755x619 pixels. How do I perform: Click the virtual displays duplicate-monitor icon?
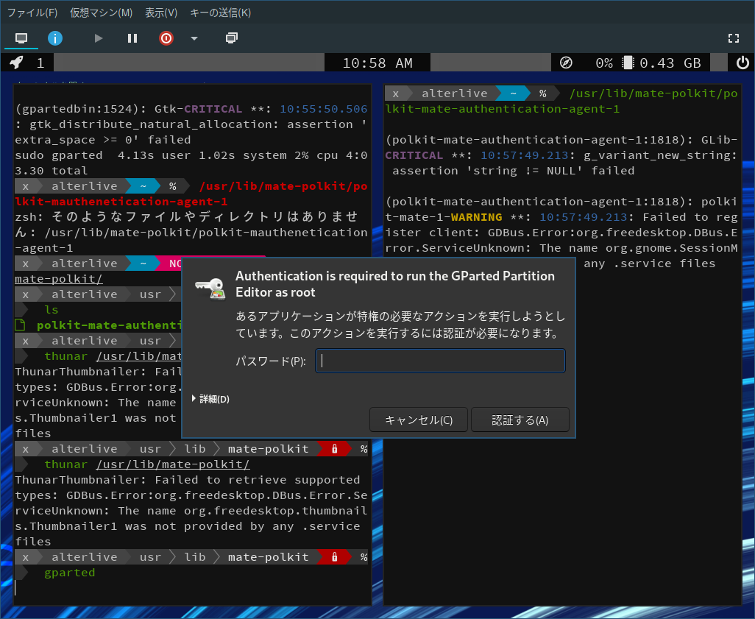click(231, 38)
